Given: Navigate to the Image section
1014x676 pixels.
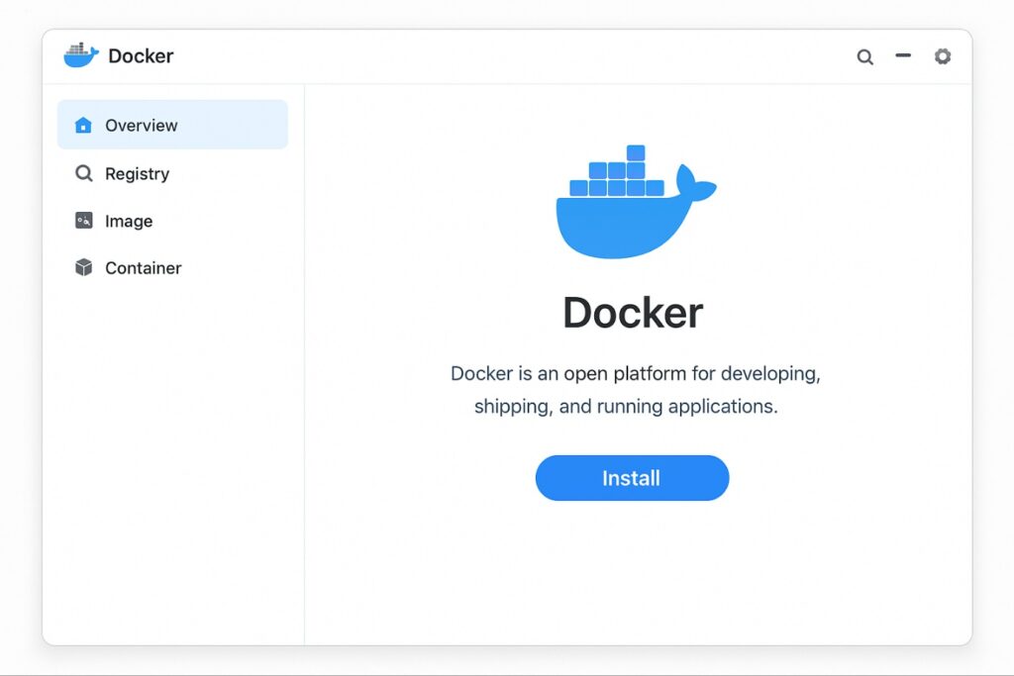Looking at the screenshot, I should 128,221.
